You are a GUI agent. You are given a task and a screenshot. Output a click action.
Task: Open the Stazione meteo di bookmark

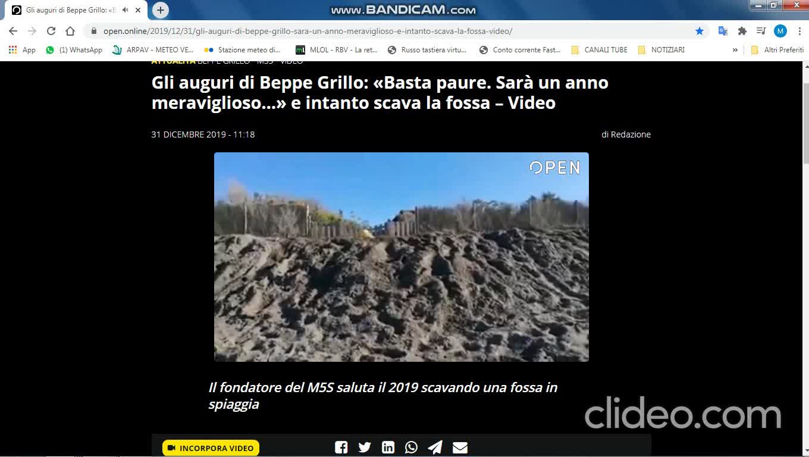click(242, 50)
